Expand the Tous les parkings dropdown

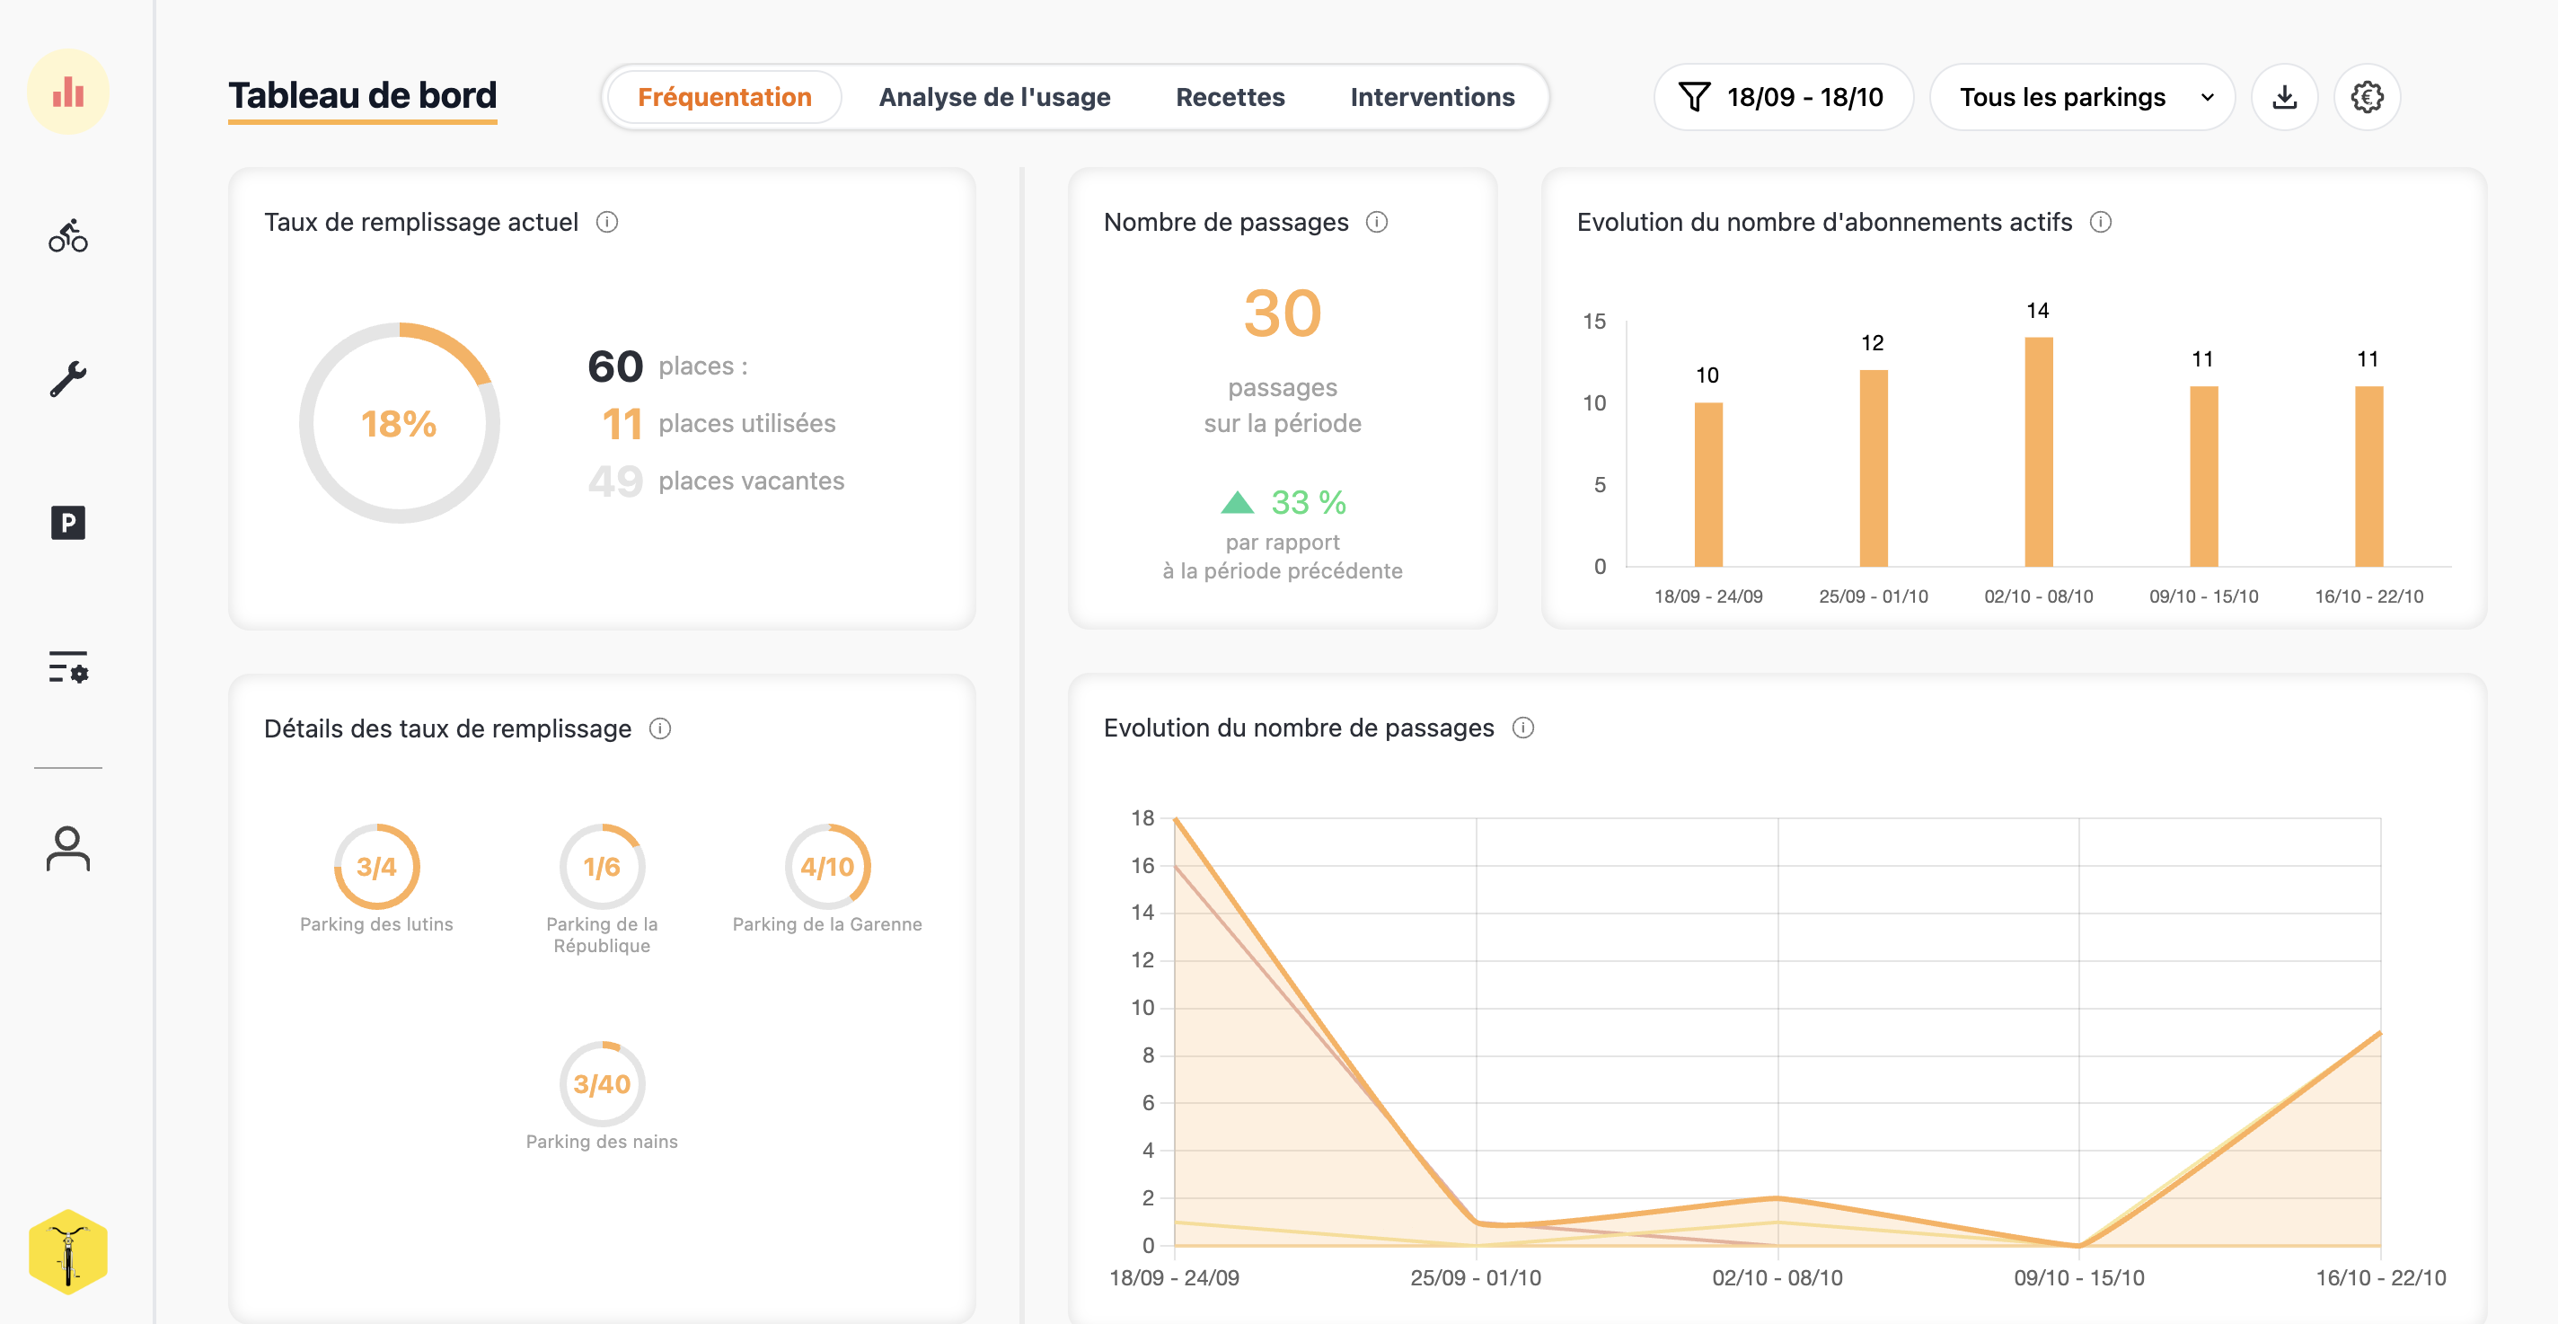coord(2081,97)
